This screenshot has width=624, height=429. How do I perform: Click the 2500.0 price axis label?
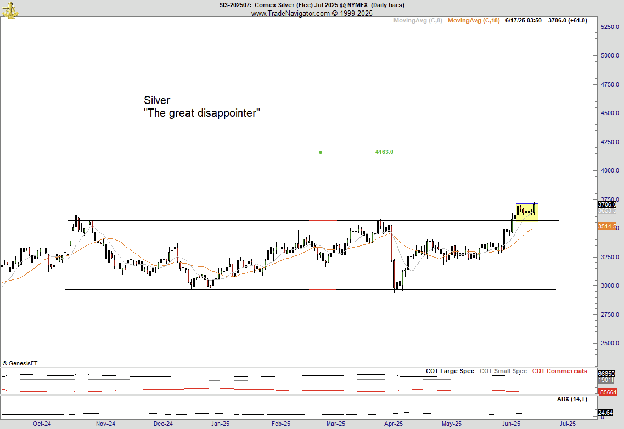pos(610,343)
